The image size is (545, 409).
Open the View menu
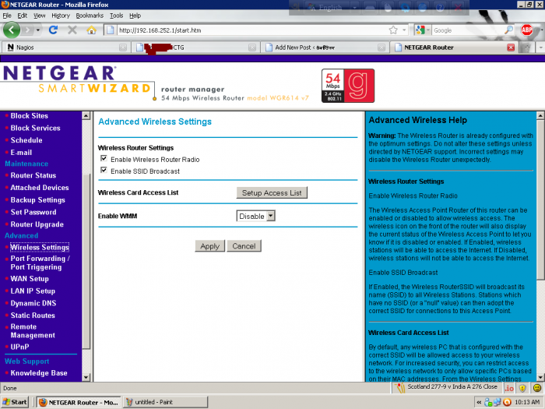point(39,16)
